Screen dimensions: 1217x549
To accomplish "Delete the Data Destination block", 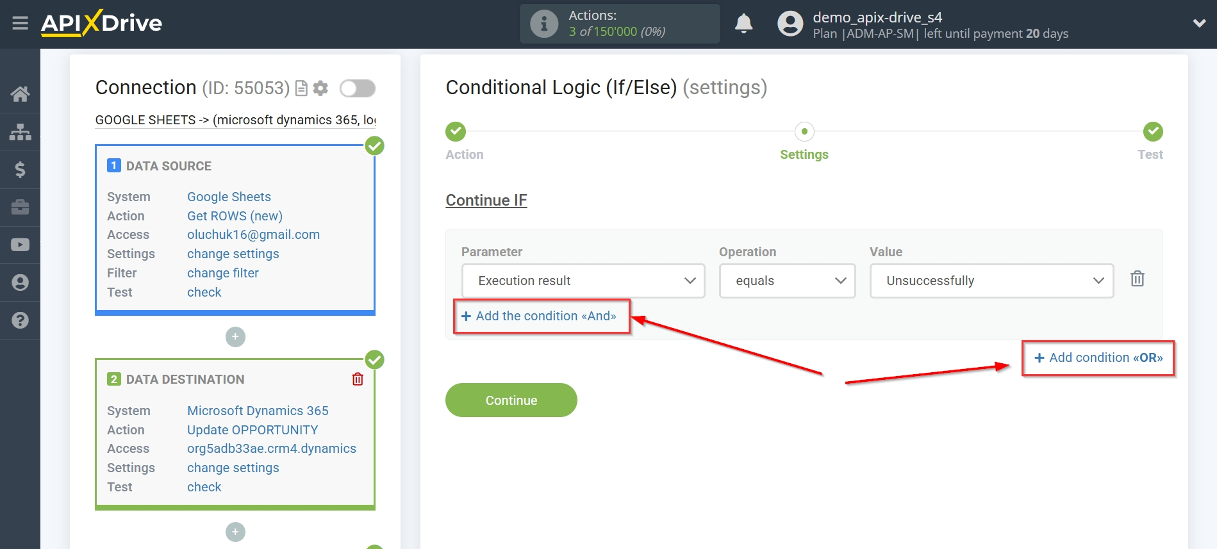I will tap(358, 379).
